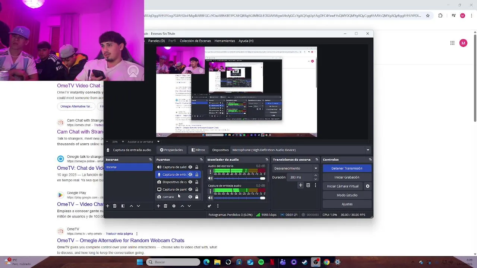477x268 pixels.
Task: Toggle visibility of Captura de entrada source
Action: (190, 175)
